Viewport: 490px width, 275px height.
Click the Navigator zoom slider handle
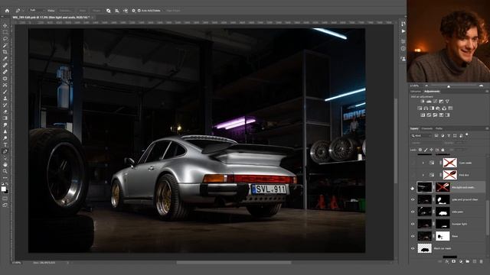coord(449,86)
